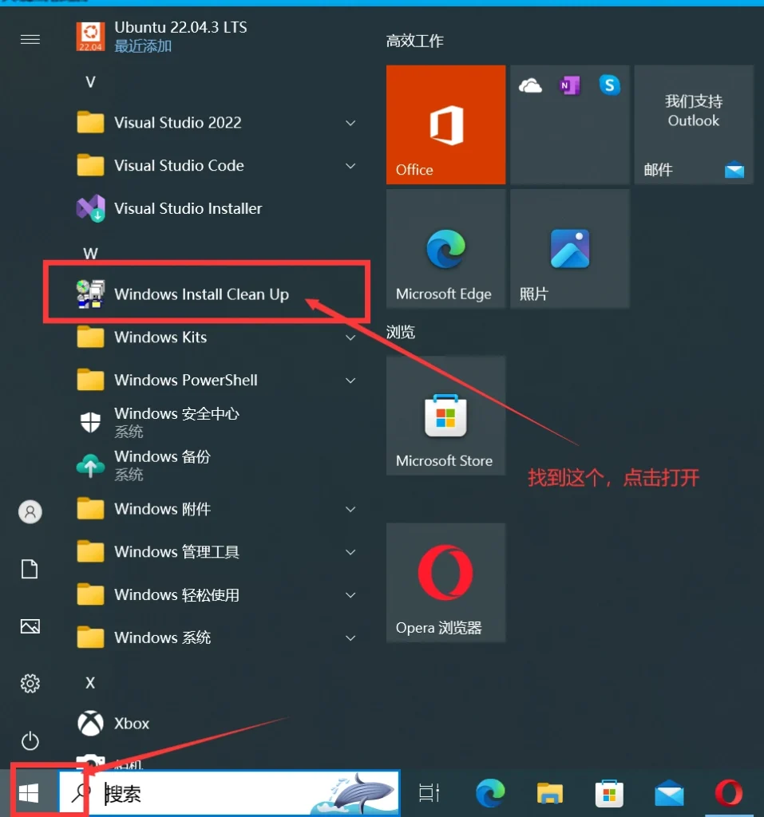Click the Start menu hamburger expand icon

pyautogui.click(x=30, y=40)
